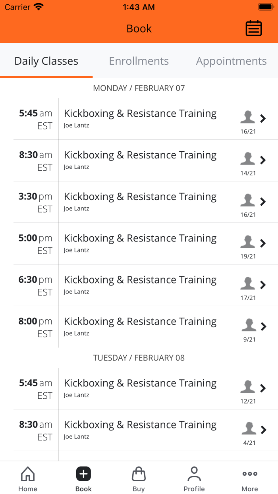278x494 pixels.
Task: Switch to the Enrollments tab
Action: click(139, 61)
